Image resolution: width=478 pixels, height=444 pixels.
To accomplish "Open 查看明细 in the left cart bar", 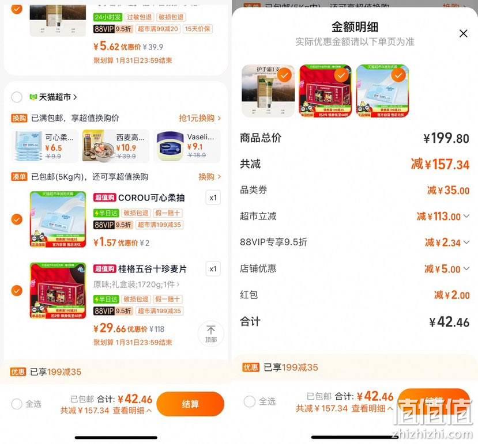I will [132, 411].
